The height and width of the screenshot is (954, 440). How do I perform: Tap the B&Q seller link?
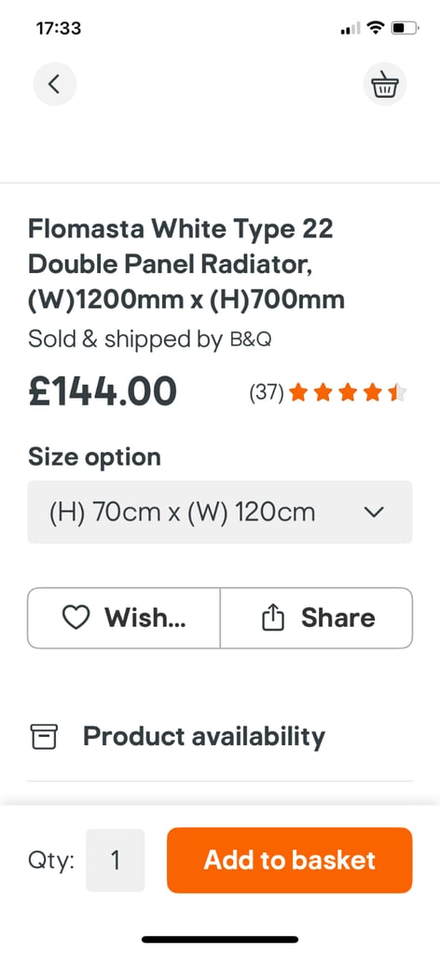pos(250,340)
